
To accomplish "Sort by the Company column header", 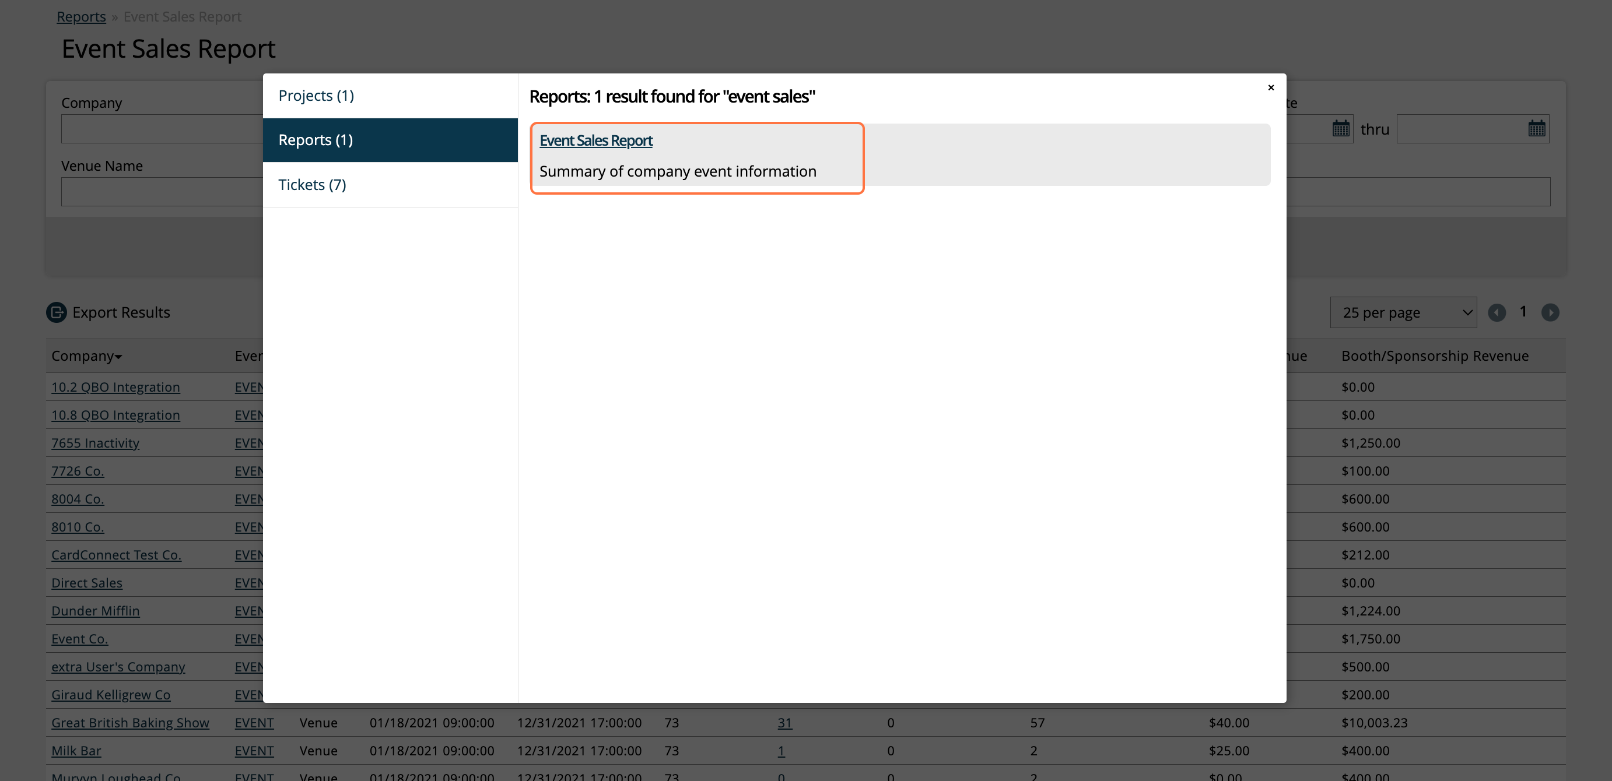I will click(86, 356).
